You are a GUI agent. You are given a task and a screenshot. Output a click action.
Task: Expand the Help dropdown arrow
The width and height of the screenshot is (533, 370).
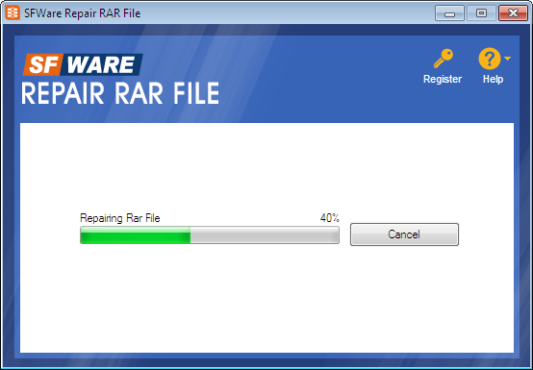[x=507, y=59]
